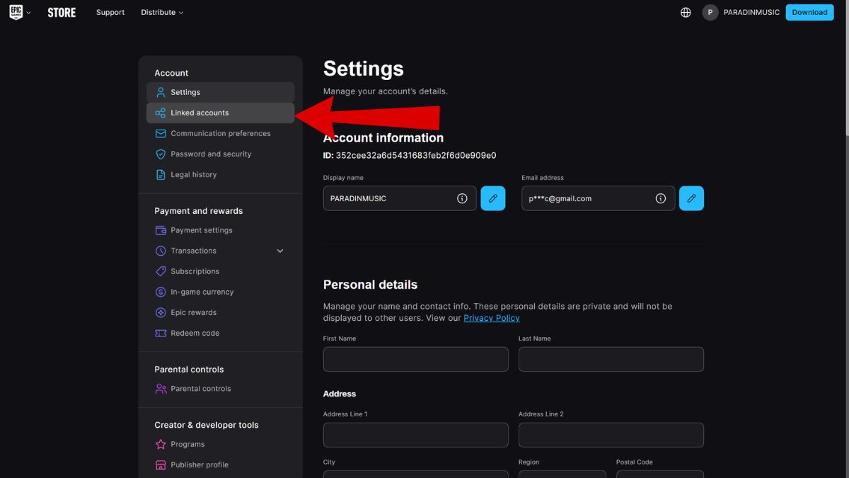Click the Communication preferences envelope icon
Image resolution: width=849 pixels, height=478 pixels.
(161, 133)
